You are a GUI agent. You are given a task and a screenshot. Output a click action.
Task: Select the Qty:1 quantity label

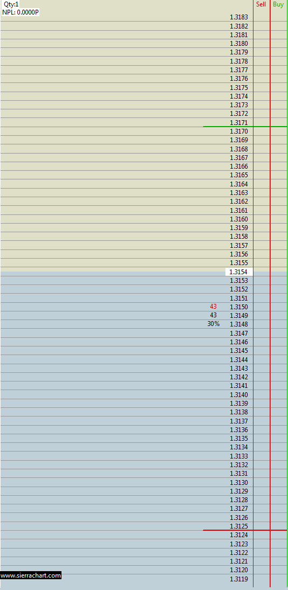pyautogui.click(x=11, y=4)
